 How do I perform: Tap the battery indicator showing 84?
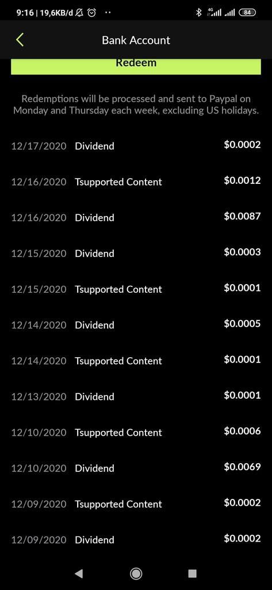[247, 13]
